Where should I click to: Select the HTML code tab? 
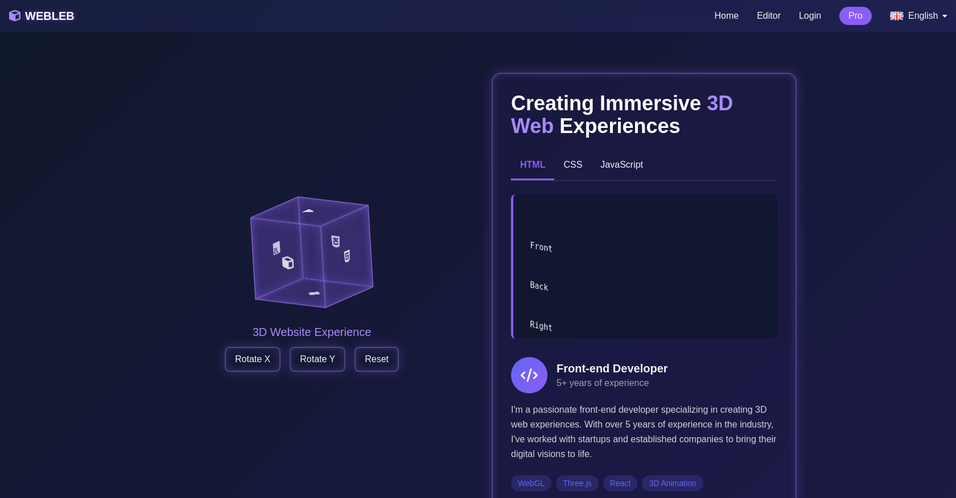(532, 164)
